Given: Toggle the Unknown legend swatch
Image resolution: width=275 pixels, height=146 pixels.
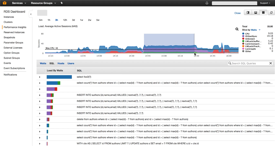Looking at the screenshot, I should click(243, 38).
